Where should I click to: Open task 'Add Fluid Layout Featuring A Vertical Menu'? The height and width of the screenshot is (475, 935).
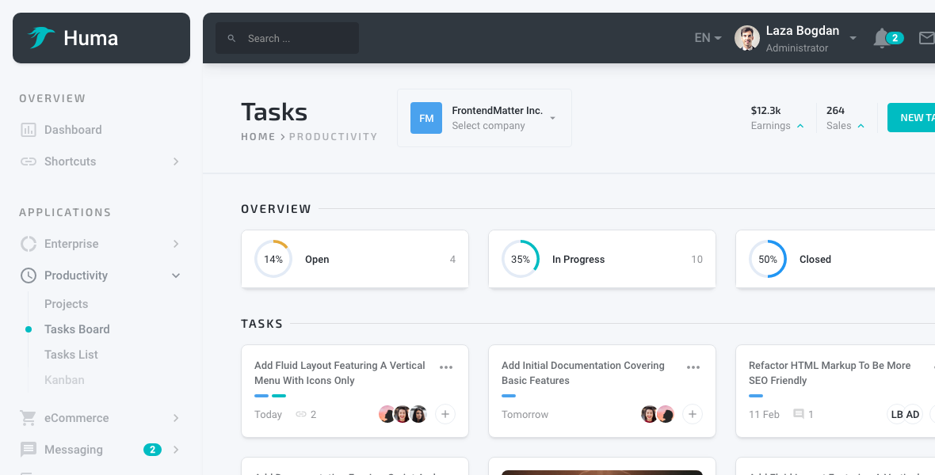pyautogui.click(x=339, y=373)
